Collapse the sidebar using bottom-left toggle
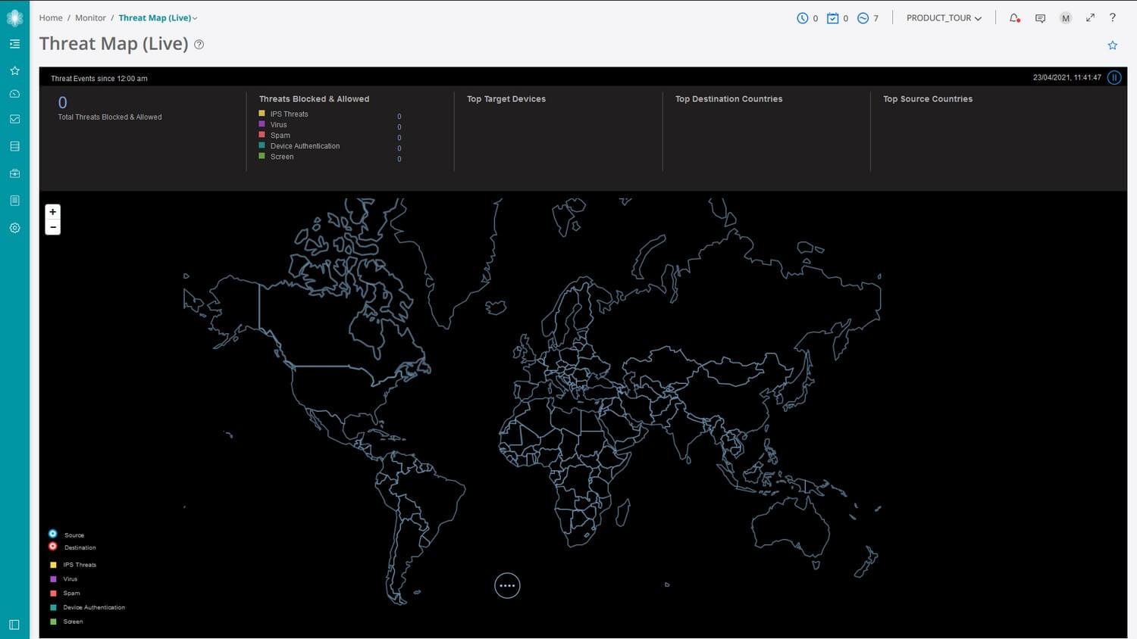The height and width of the screenshot is (639, 1137). pos(14,624)
